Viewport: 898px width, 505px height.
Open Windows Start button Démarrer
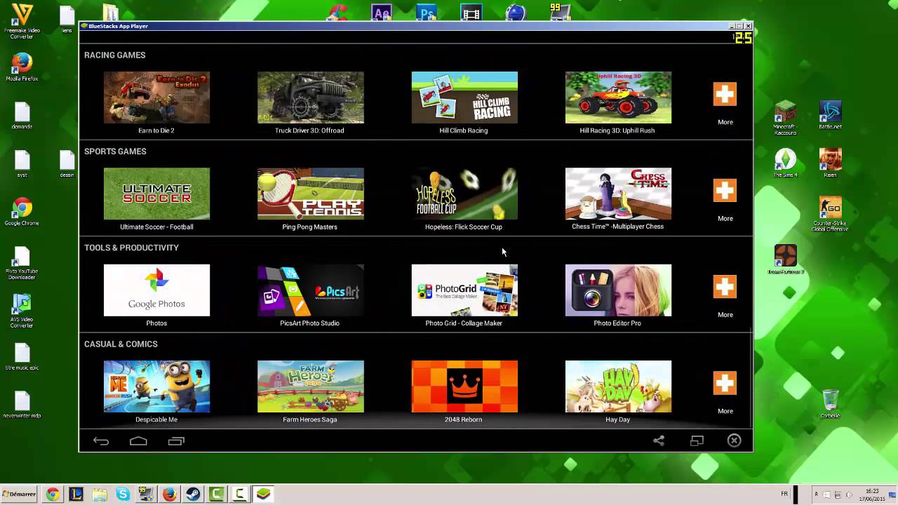(20, 494)
